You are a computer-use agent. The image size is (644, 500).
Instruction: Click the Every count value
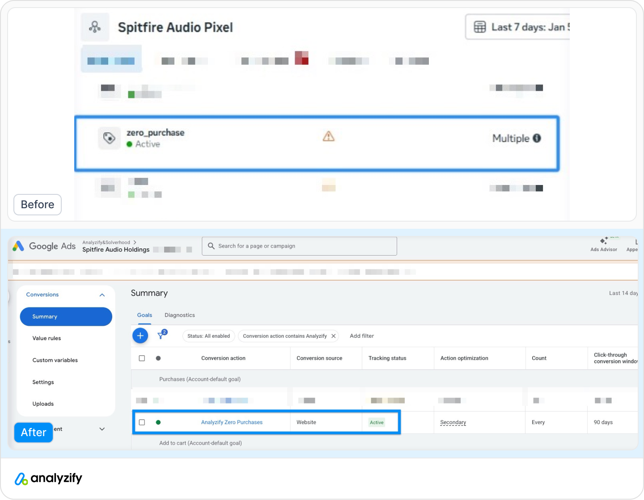[x=538, y=422]
